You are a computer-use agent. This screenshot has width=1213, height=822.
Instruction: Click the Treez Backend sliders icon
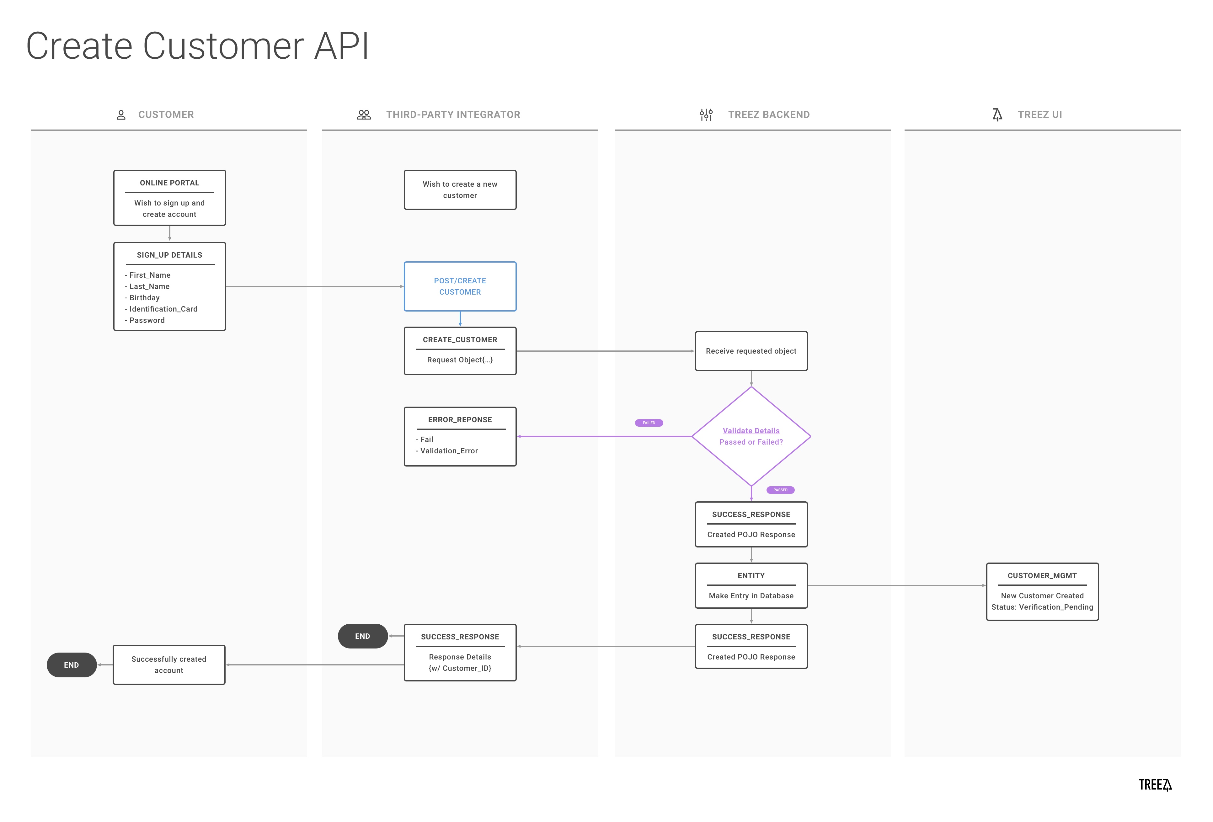point(706,115)
